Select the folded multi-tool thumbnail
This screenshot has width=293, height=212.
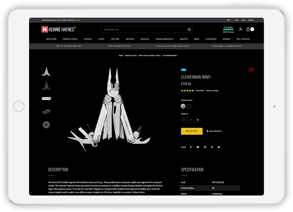click(x=46, y=98)
